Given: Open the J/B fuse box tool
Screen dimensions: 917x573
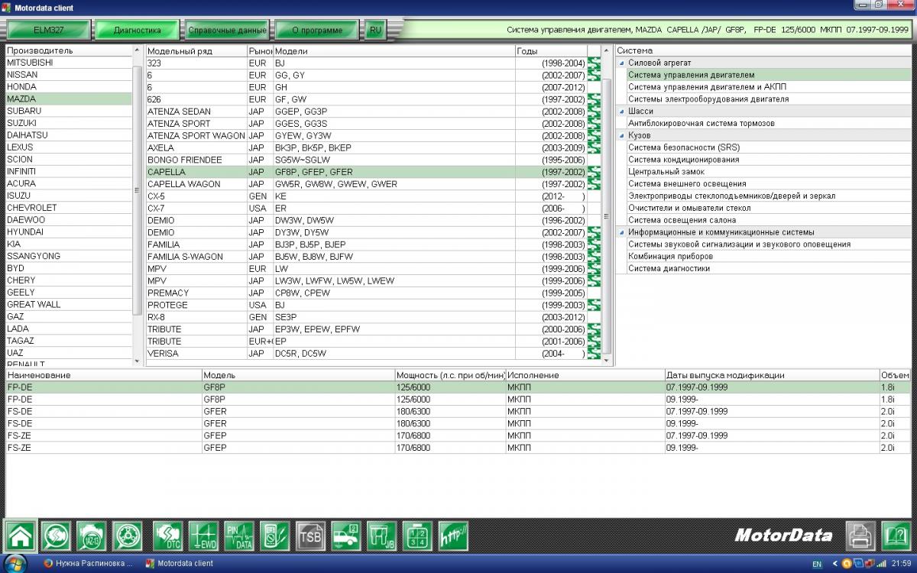Looking at the screenshot, I should pos(381,536).
